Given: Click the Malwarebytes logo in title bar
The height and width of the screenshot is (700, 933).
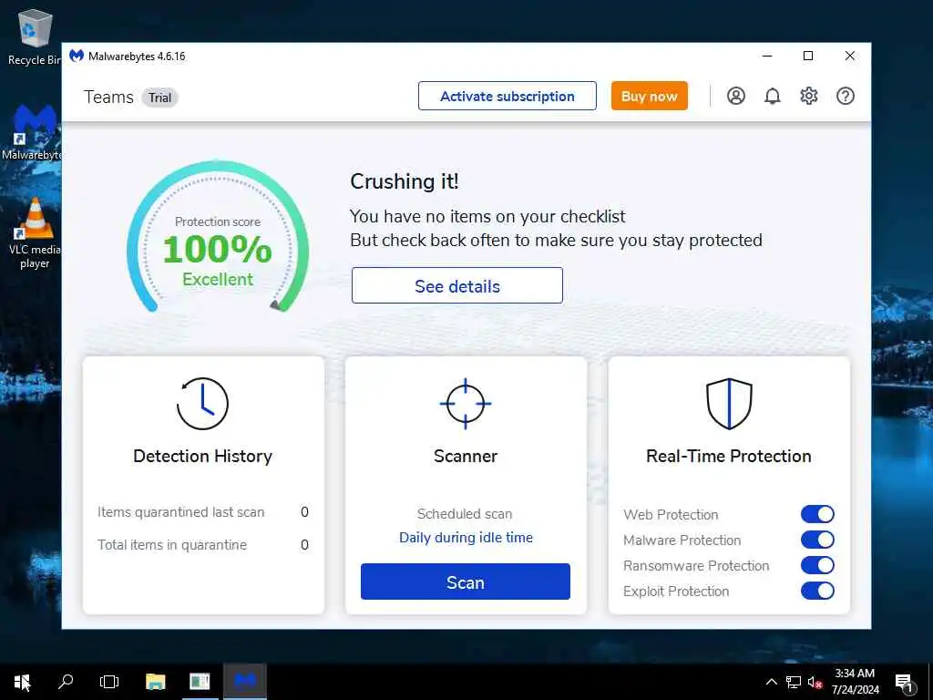Looking at the screenshot, I should (77, 56).
